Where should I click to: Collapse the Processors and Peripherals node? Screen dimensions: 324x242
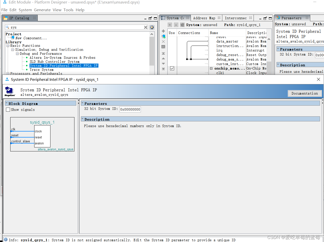click(8, 73)
